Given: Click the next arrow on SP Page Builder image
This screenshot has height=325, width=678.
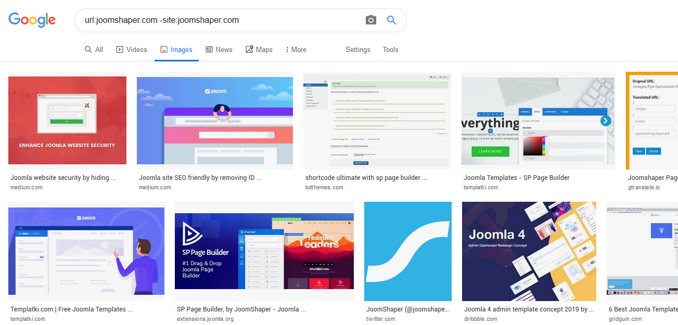Looking at the screenshot, I should point(605,121).
